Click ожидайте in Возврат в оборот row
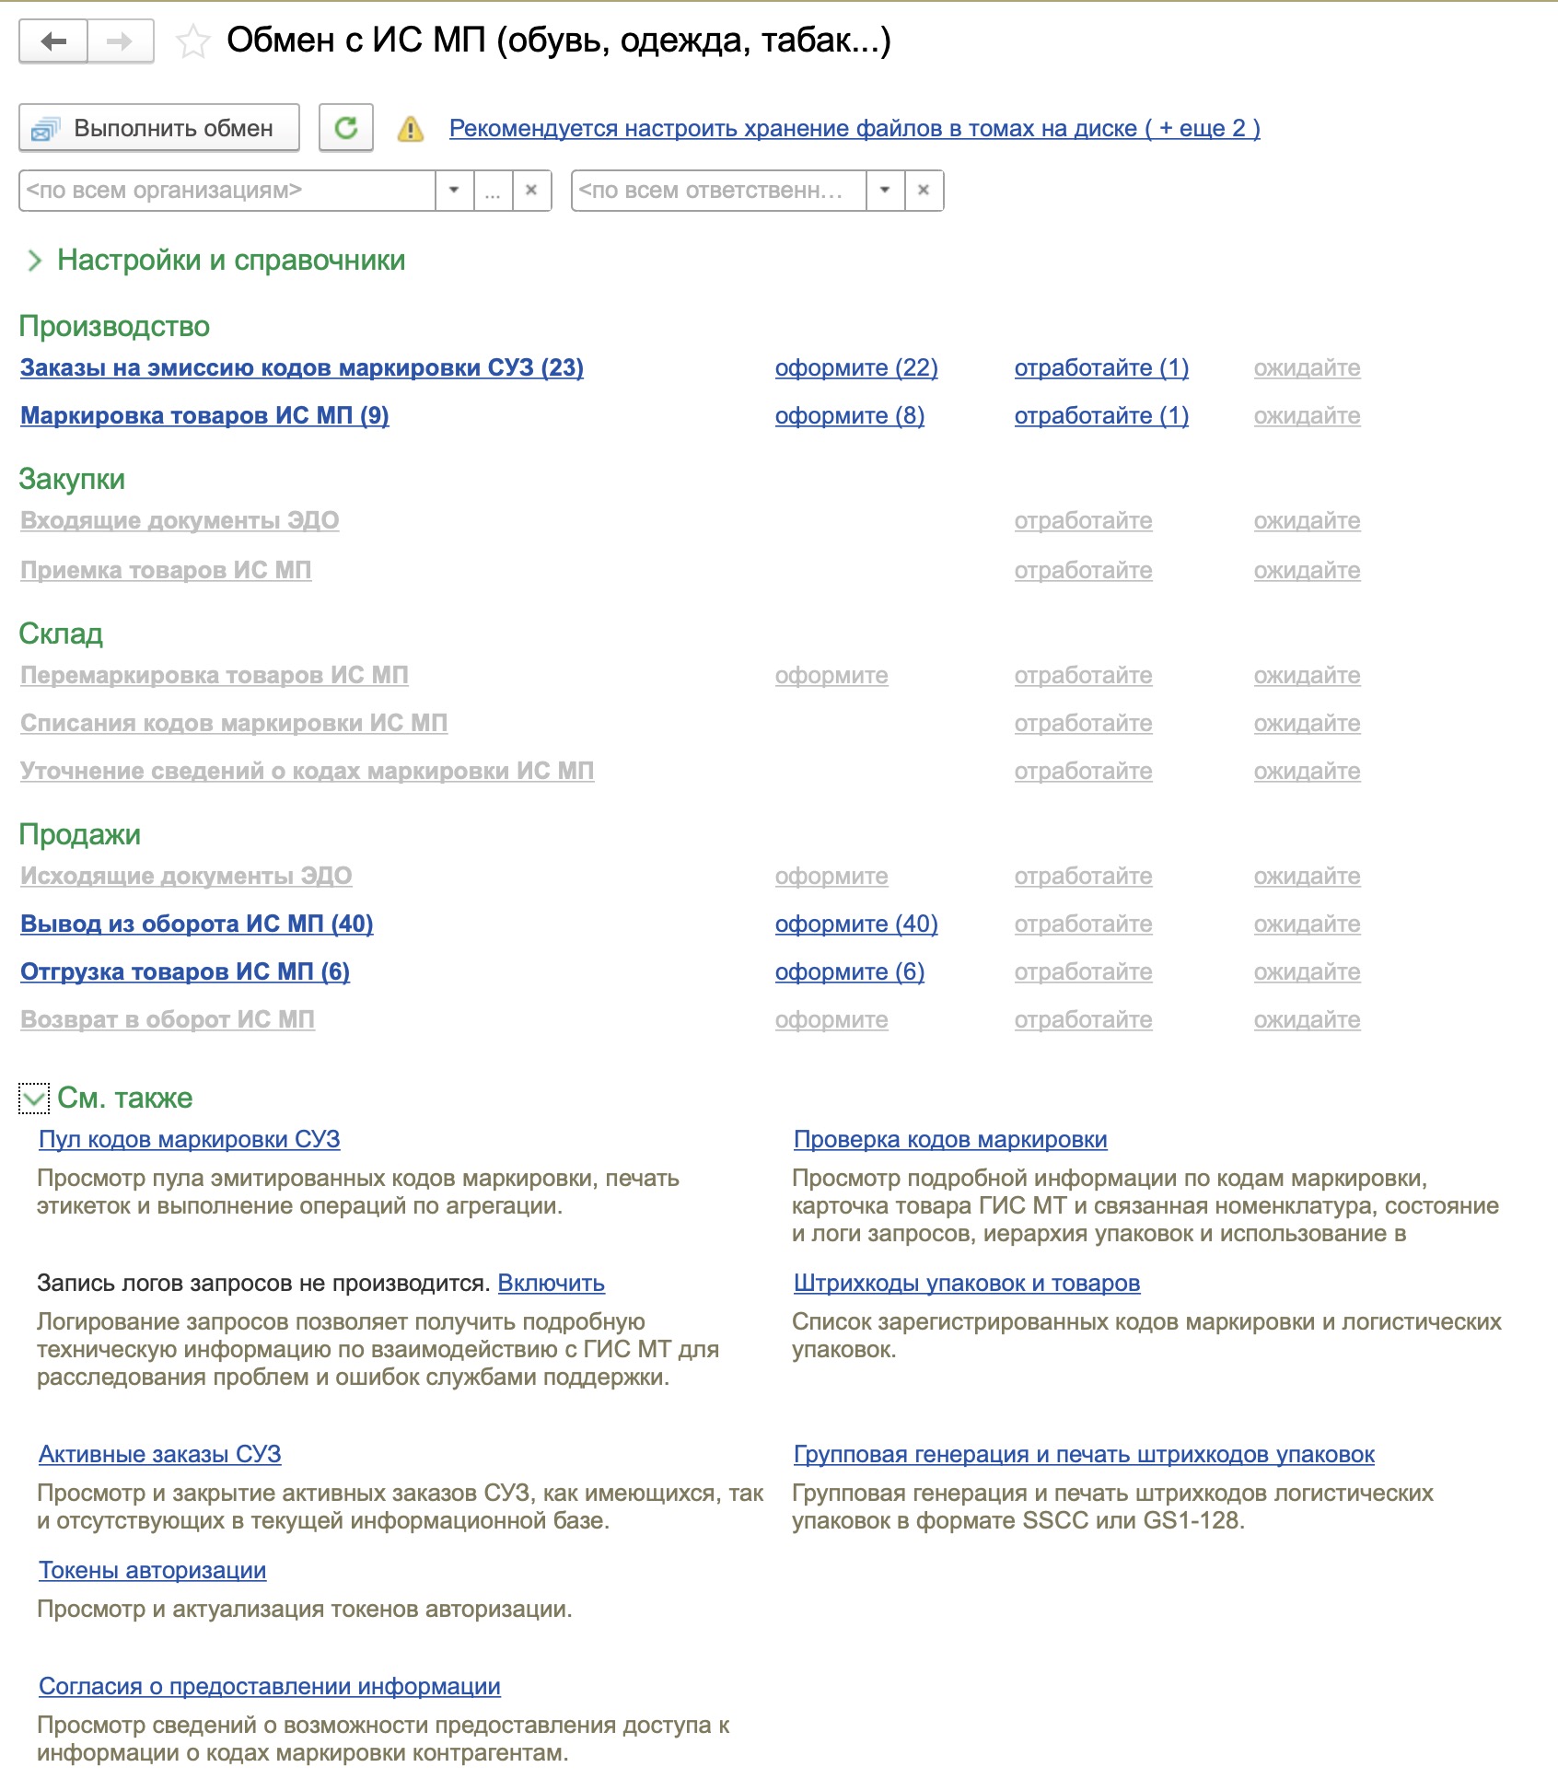The height and width of the screenshot is (1779, 1558). pos(1307,1020)
